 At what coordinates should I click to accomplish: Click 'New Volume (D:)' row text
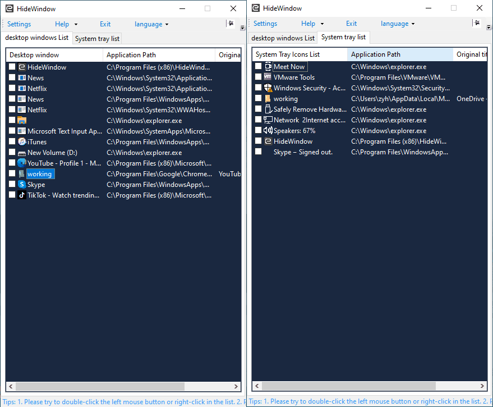[52, 152]
